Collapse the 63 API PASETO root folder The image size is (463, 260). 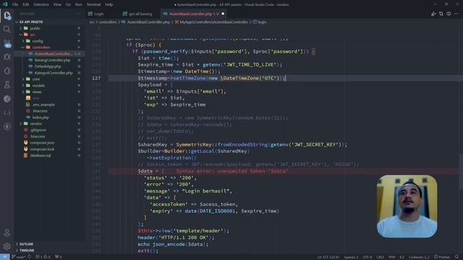(x=30, y=22)
